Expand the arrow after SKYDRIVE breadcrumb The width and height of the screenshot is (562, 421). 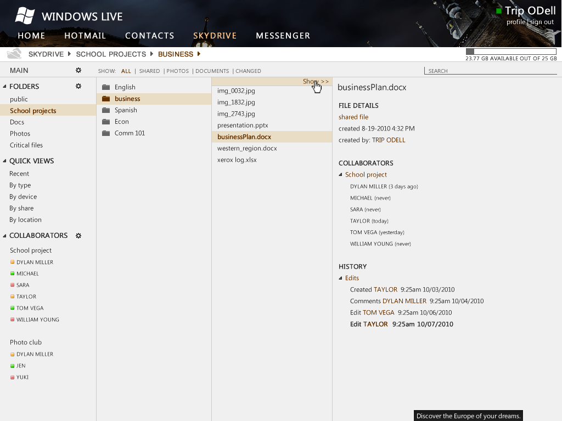click(69, 54)
